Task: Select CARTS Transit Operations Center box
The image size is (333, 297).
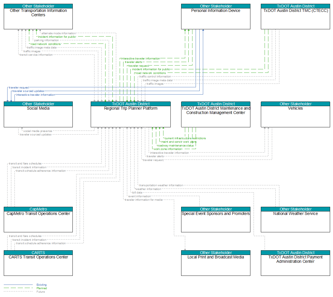Action: tap(38, 263)
